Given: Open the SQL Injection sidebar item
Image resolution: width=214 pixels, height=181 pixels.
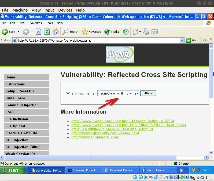Looking at the screenshot, I should point(27,140).
